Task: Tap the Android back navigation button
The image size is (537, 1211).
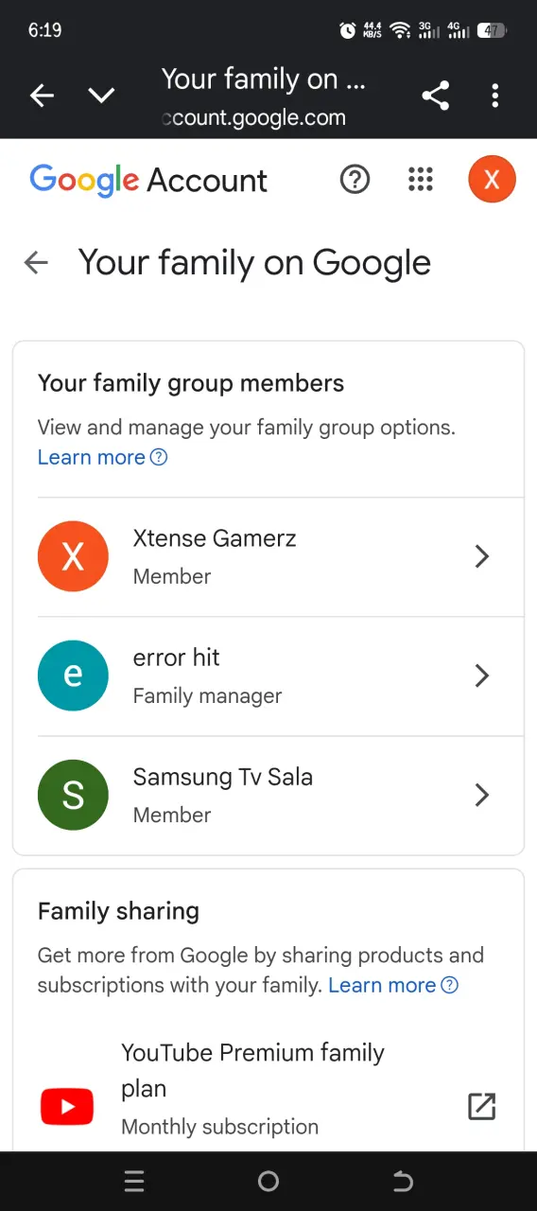Action: tap(403, 1181)
